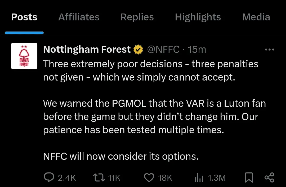Viewport: 286px width, 187px height.
Task: Share the post via share icon
Action: coord(269,177)
